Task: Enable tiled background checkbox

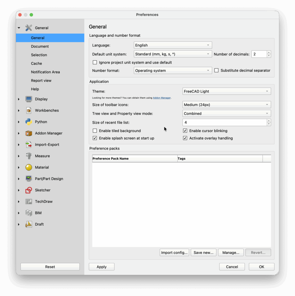Action: click(x=95, y=131)
